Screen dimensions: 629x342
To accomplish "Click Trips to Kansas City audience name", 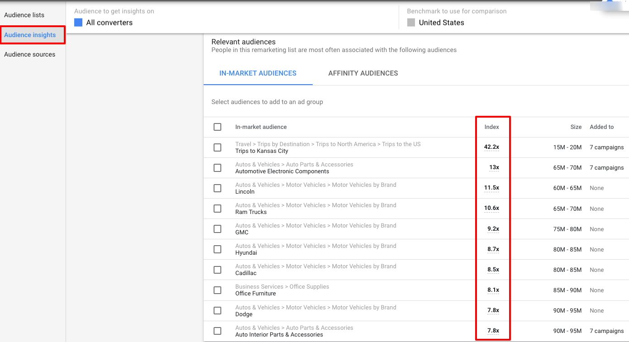I will coord(262,151).
